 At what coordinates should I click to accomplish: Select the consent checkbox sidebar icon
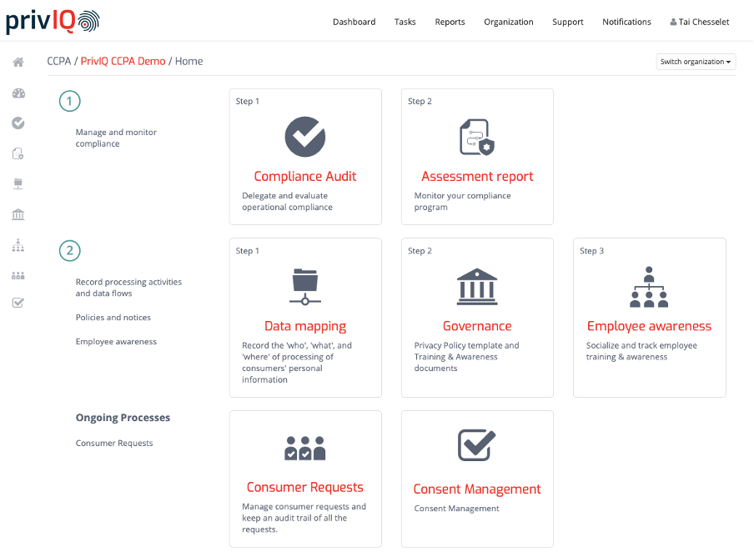[x=18, y=303]
